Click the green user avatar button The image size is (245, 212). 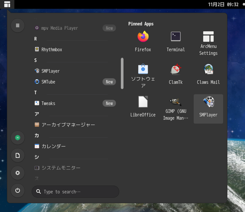pyautogui.click(x=18, y=138)
